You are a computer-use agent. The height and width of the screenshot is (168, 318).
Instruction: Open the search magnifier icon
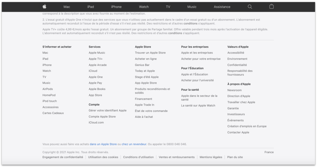[x=250, y=7]
